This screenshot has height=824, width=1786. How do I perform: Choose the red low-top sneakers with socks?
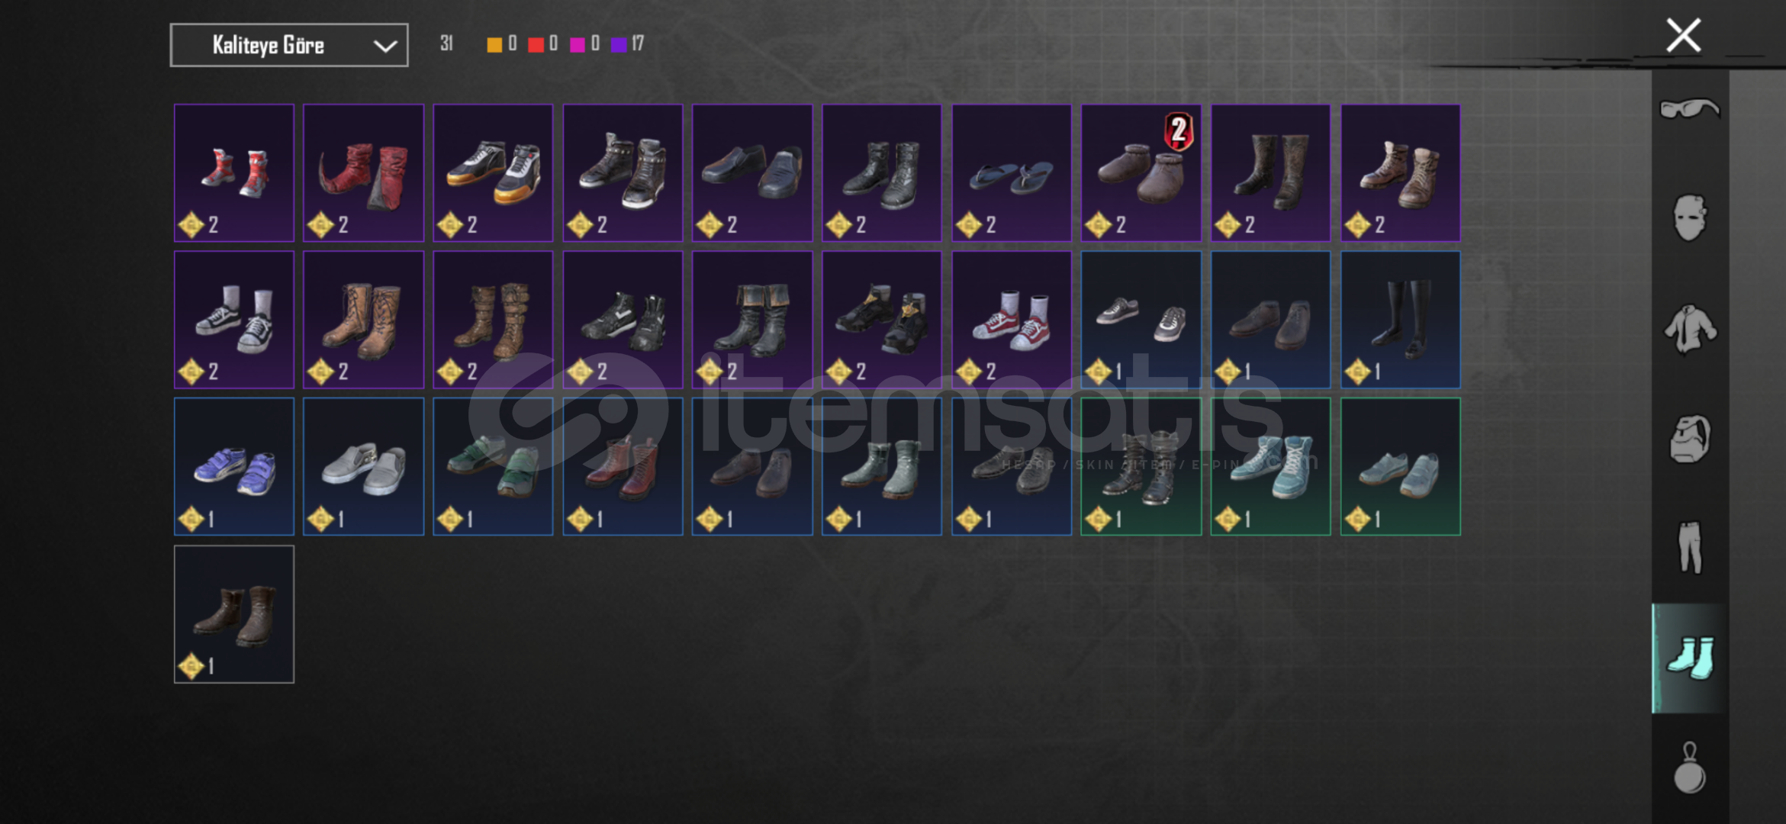coord(1012,320)
